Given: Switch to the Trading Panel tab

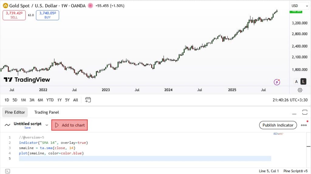Looking at the screenshot, I should coord(46,112).
